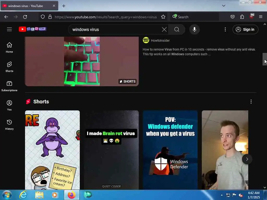Open the volume muted tray icon
Viewport: 267px width, 200px height.
pyautogui.click(x=241, y=195)
